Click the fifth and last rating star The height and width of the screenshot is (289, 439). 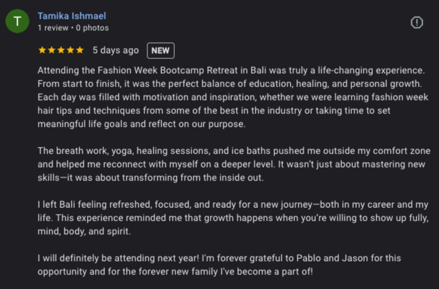pos(80,50)
